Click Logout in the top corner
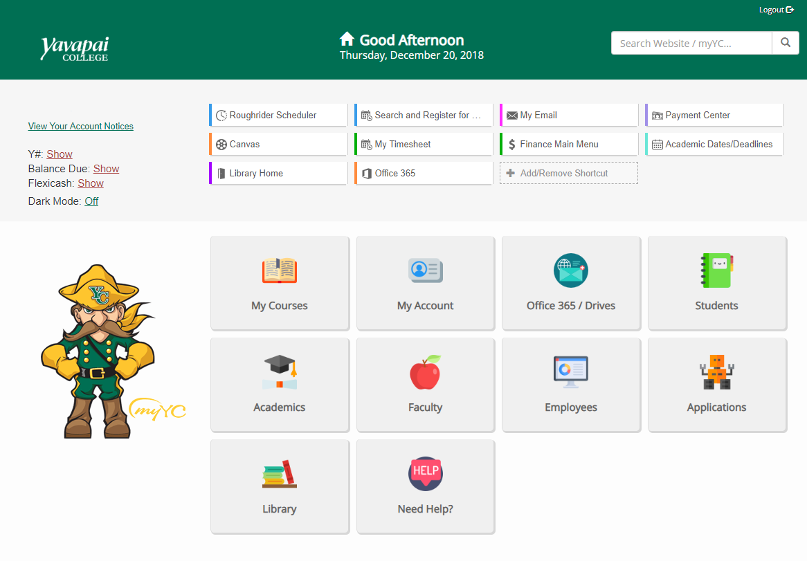 [776, 10]
